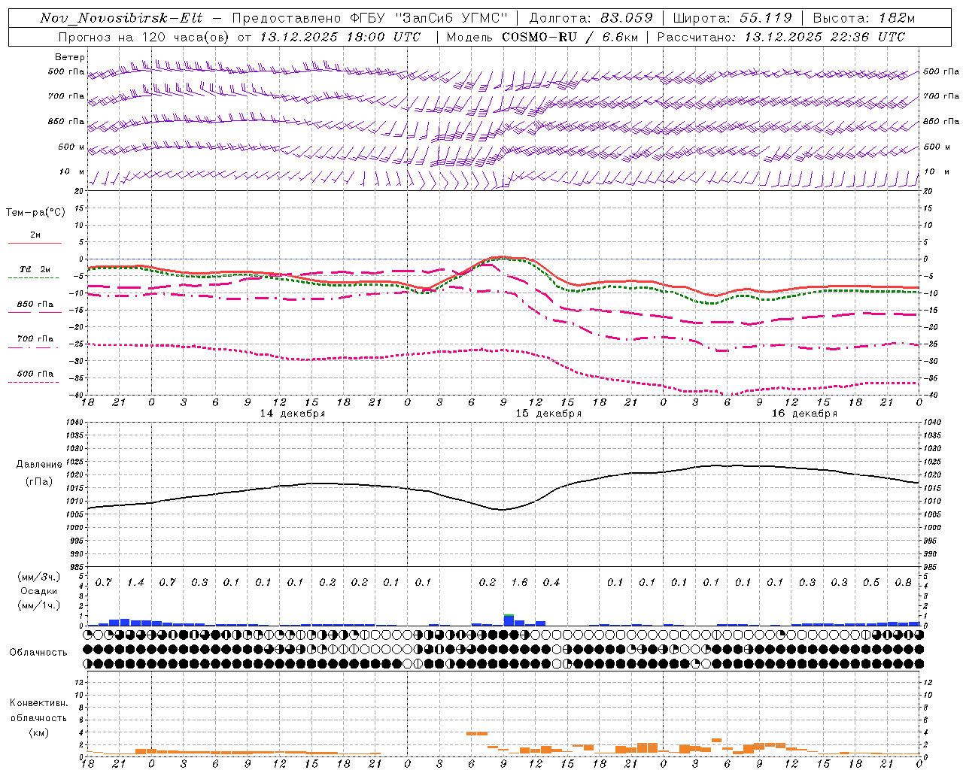The width and height of the screenshot is (963, 770).
Task: Click the 1.4 precipitation value
Action: click(135, 583)
